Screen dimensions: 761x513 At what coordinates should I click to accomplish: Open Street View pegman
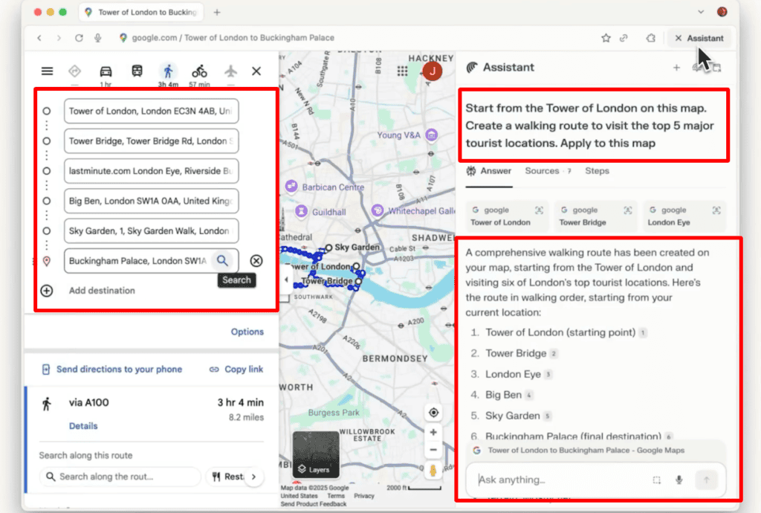tap(433, 470)
